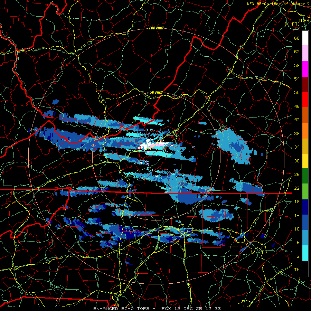Viewport: 311px width, 311px height.
Task: Click the "58" legend value
Action: point(297,65)
